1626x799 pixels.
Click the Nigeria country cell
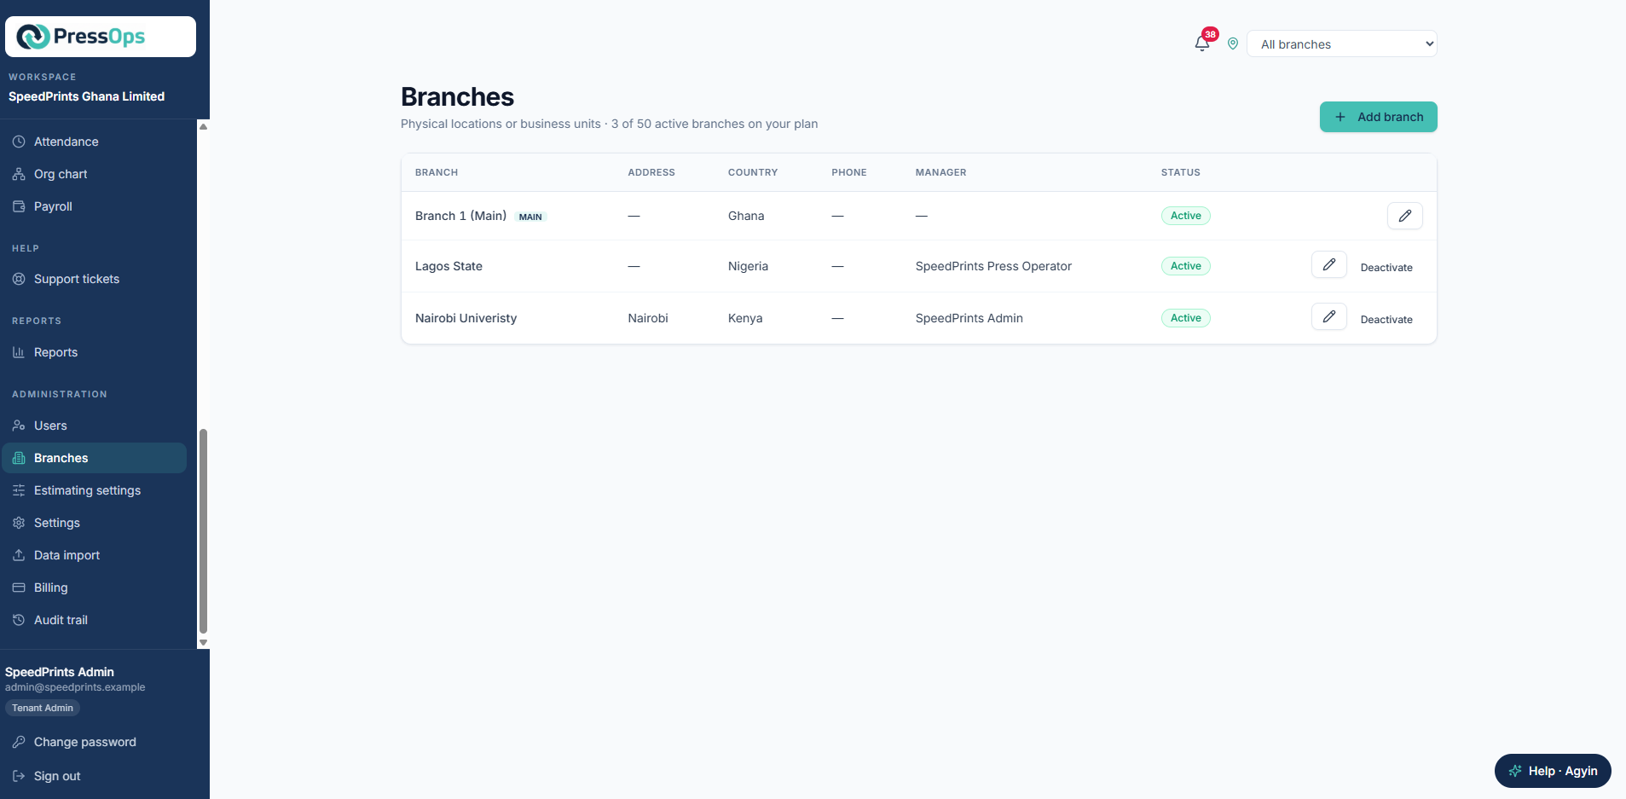tap(748, 266)
